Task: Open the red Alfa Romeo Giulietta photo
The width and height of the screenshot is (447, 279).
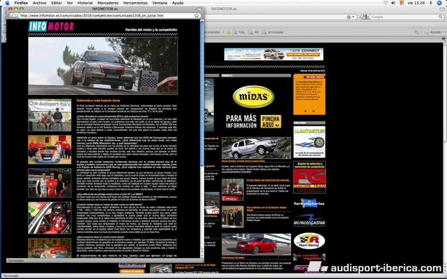Action: click(x=256, y=244)
